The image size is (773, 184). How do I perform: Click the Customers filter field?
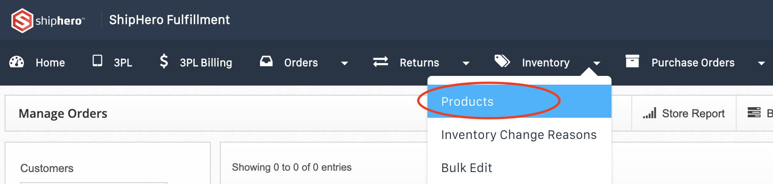point(94,183)
